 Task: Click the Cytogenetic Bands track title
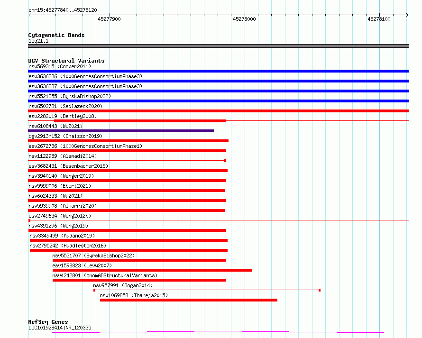coord(56,35)
